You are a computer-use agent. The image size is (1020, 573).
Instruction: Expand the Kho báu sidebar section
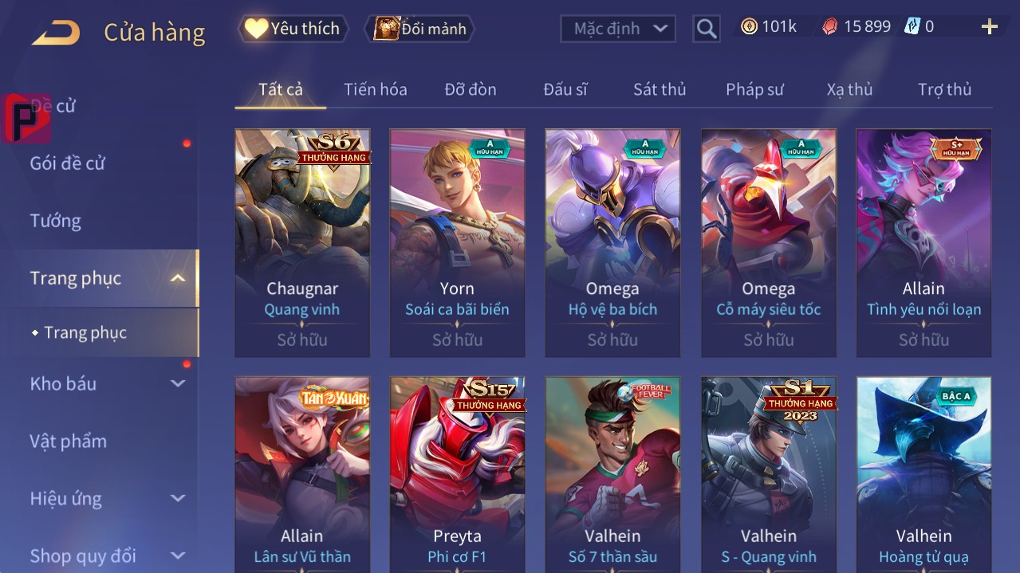tap(178, 383)
